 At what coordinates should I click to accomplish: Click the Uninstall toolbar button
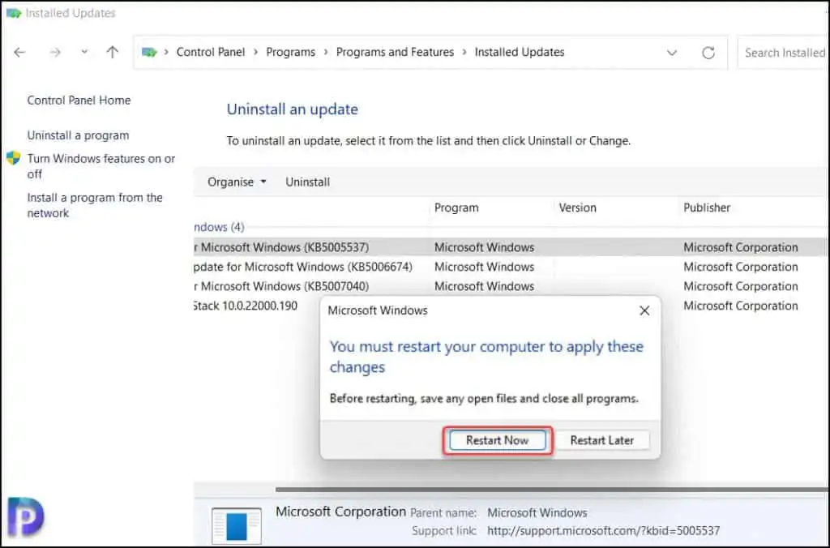tap(307, 182)
